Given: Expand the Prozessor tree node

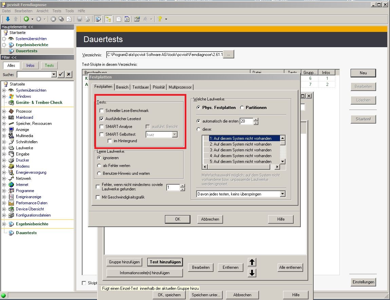Looking at the screenshot, I should (4, 111).
